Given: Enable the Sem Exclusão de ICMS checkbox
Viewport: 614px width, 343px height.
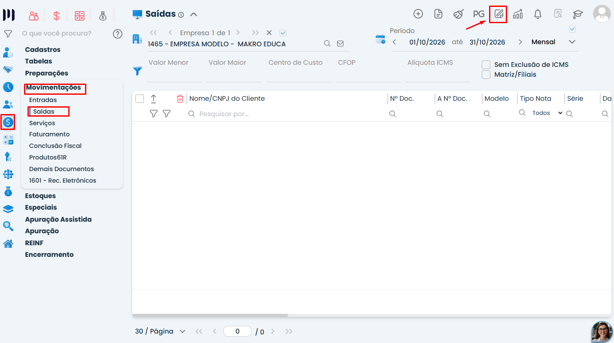Looking at the screenshot, I should pos(486,65).
